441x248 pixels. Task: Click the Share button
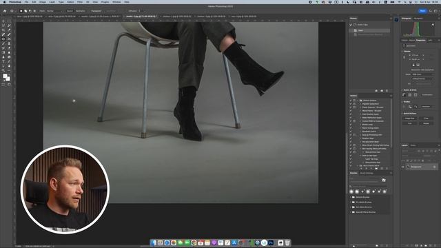tap(422, 11)
